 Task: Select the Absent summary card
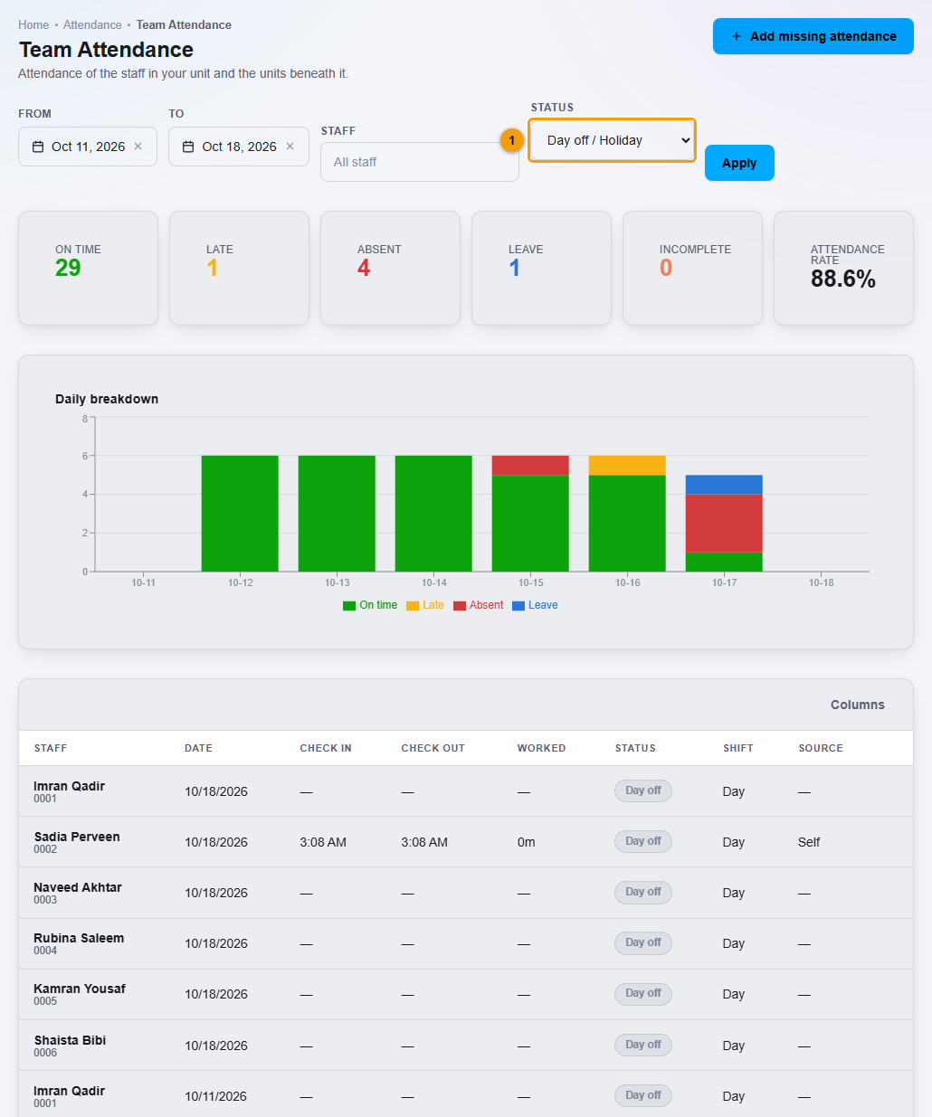coord(390,268)
